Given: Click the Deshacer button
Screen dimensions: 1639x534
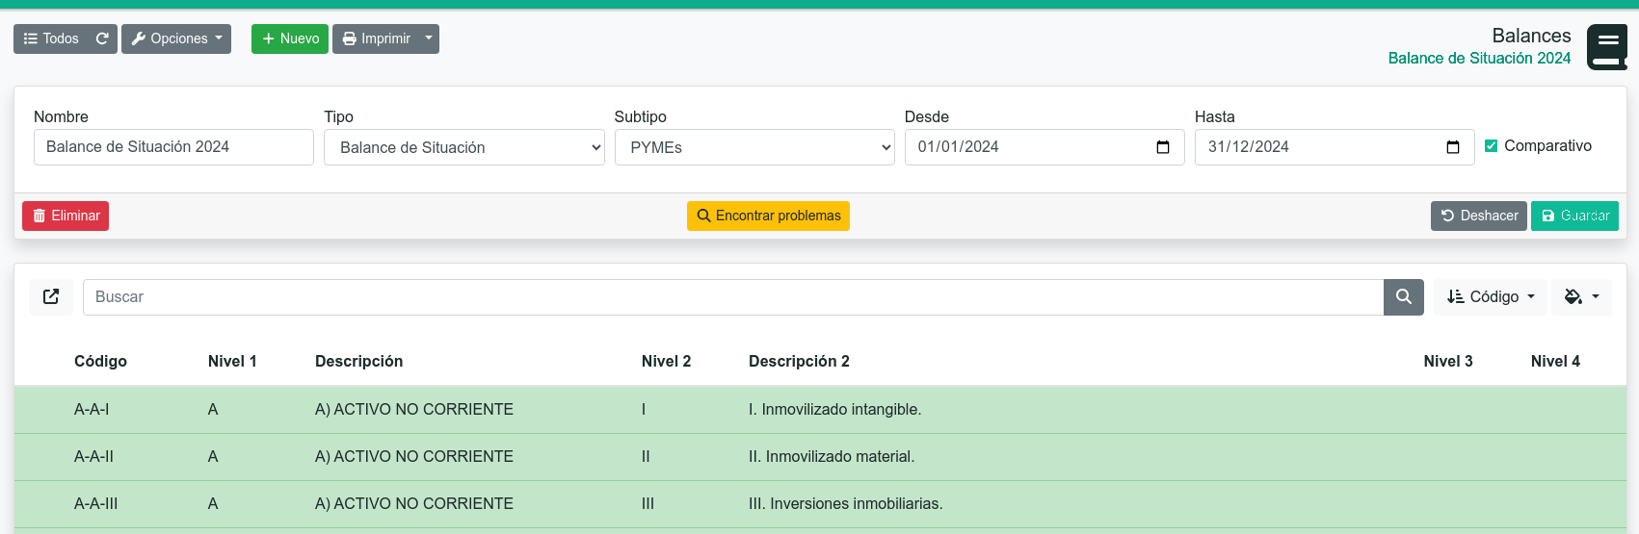Looking at the screenshot, I should pos(1479,216).
